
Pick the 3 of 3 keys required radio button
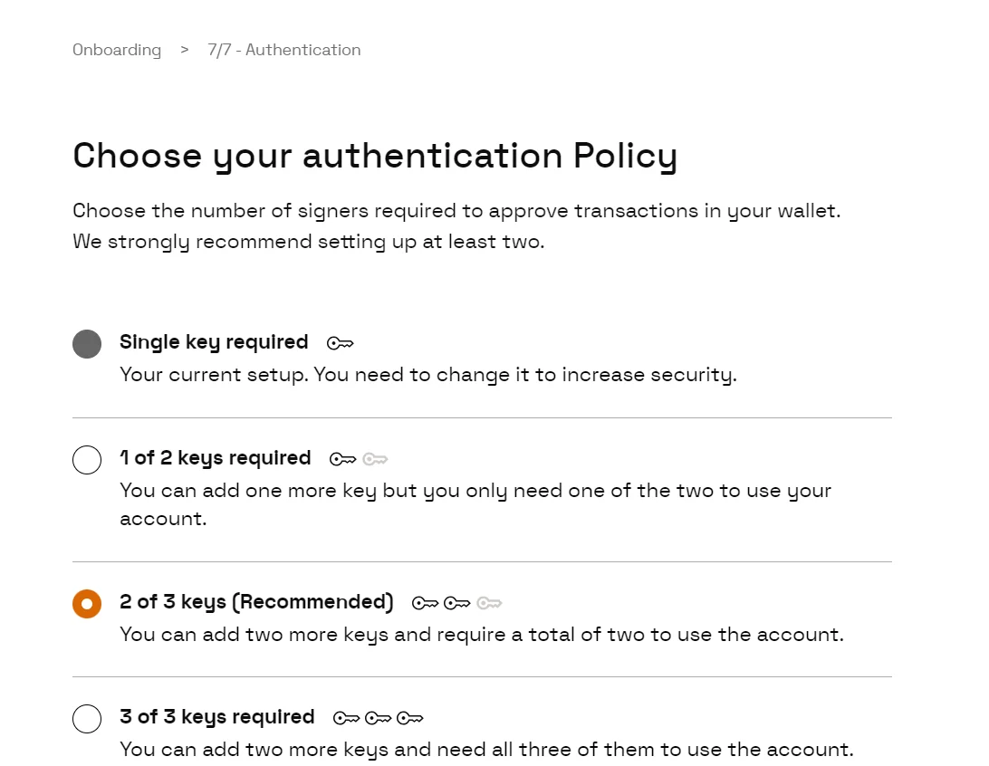[87, 719]
